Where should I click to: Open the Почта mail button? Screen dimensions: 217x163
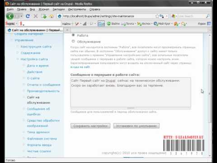(128, 24)
